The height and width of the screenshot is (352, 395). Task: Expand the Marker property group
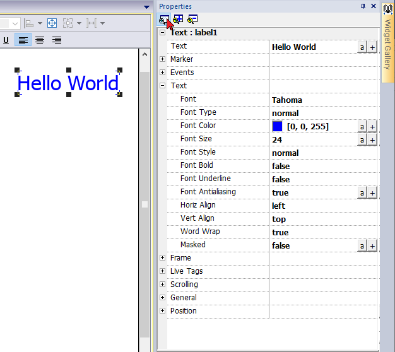163,59
